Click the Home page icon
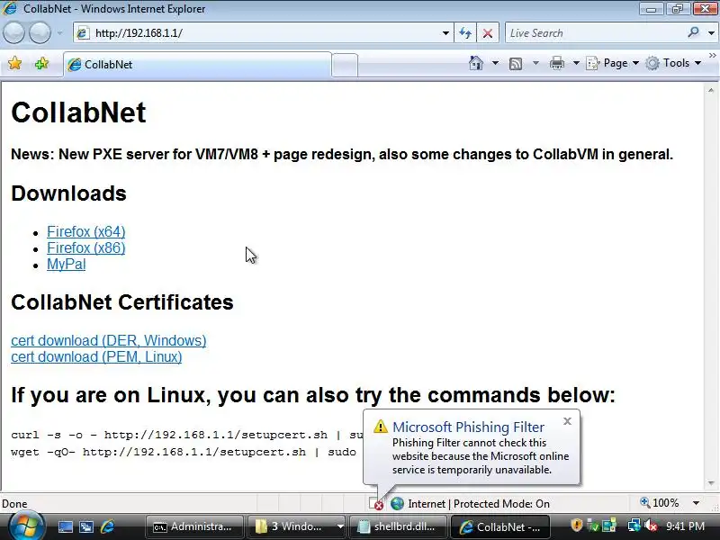The height and width of the screenshot is (540, 720). click(476, 63)
